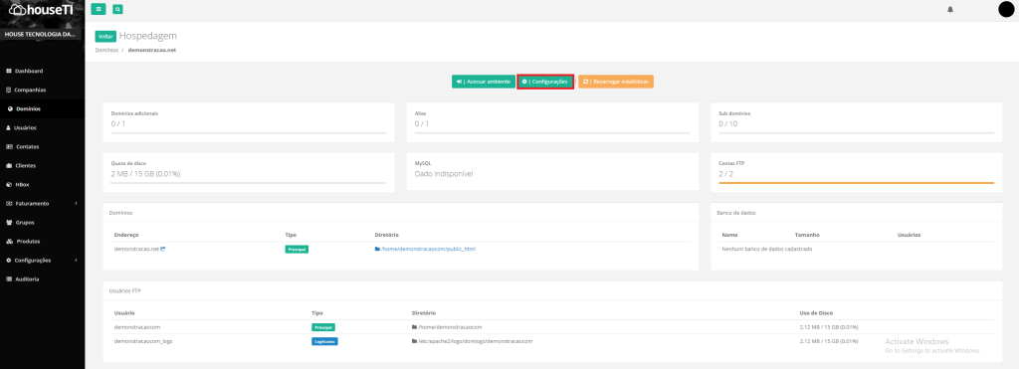Screen dimensions: 1019x369
Task: Click the green Configurações button
Action: pyautogui.click(x=545, y=82)
